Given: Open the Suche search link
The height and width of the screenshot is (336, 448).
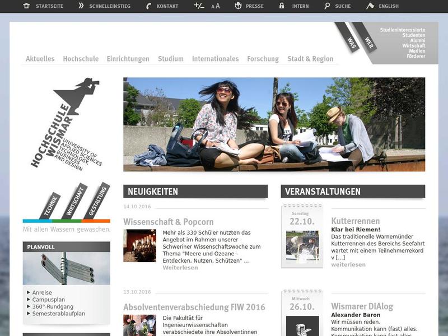Looking at the screenshot, I should click(343, 6).
